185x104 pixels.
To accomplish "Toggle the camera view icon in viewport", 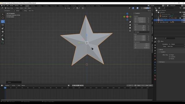I will tap(130, 28).
